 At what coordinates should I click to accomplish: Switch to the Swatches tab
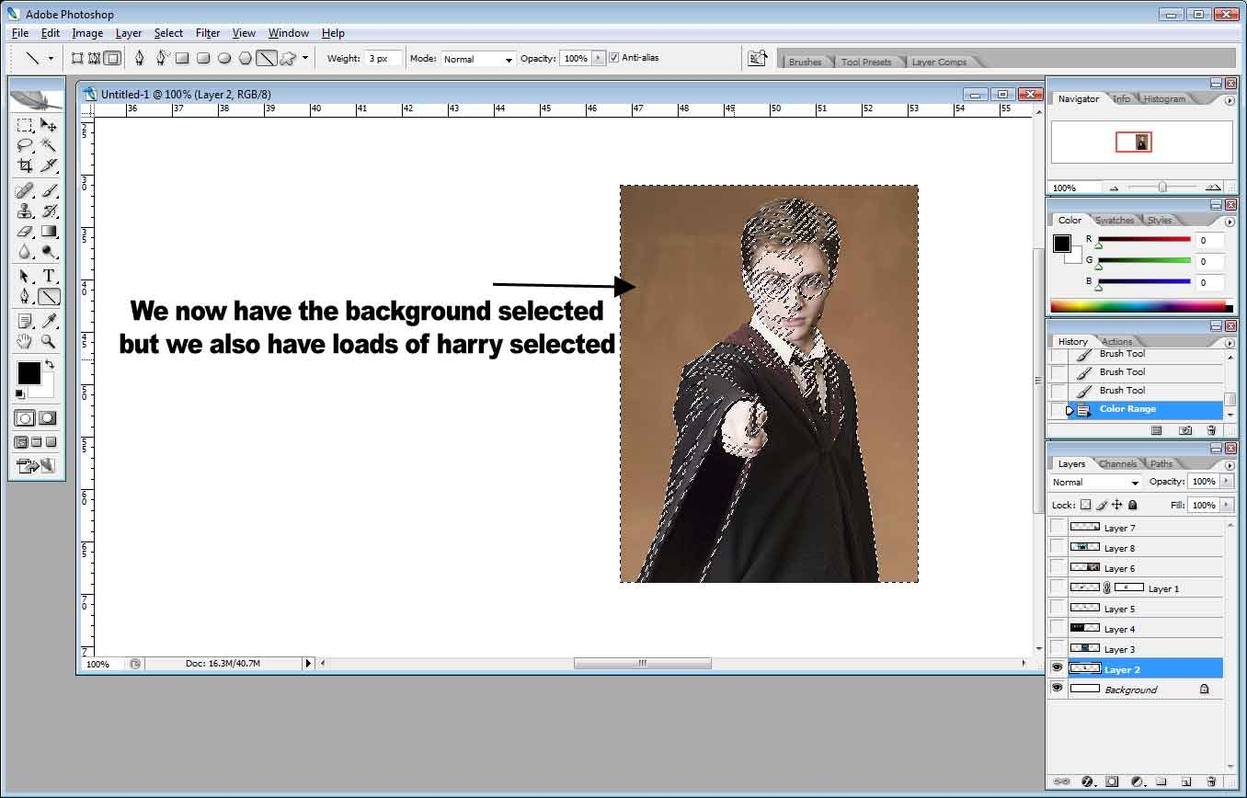pos(1114,221)
